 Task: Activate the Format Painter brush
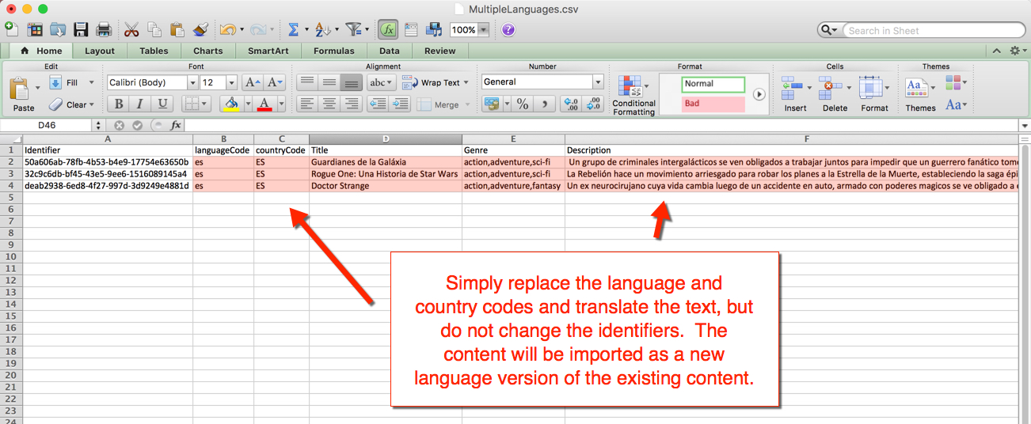(200, 29)
